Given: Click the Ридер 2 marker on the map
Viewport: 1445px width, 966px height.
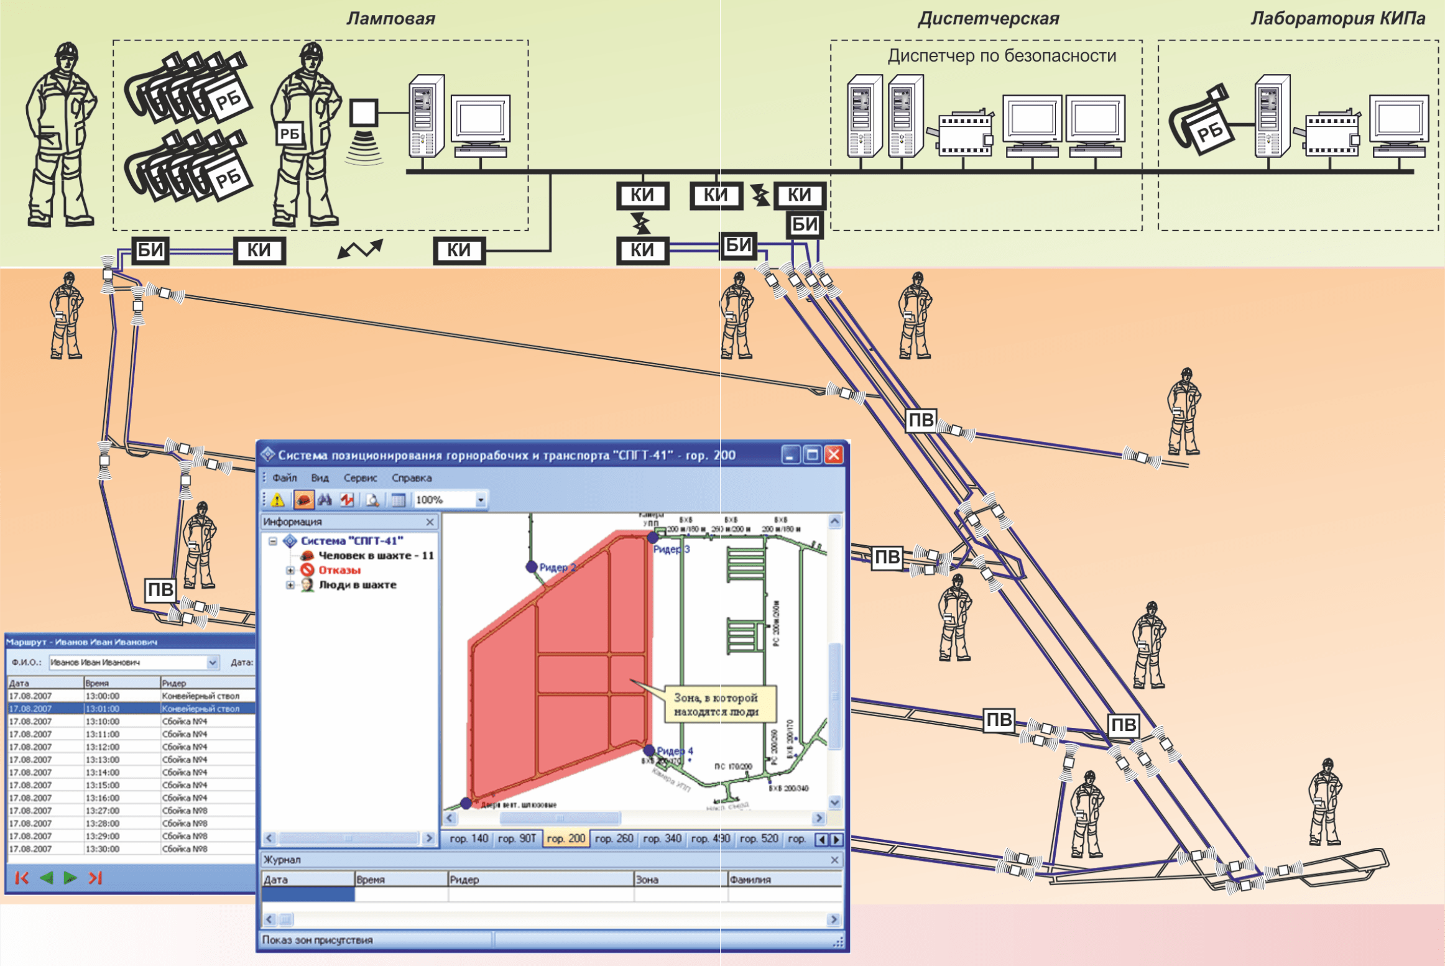Looking at the screenshot, I should pos(532,567).
